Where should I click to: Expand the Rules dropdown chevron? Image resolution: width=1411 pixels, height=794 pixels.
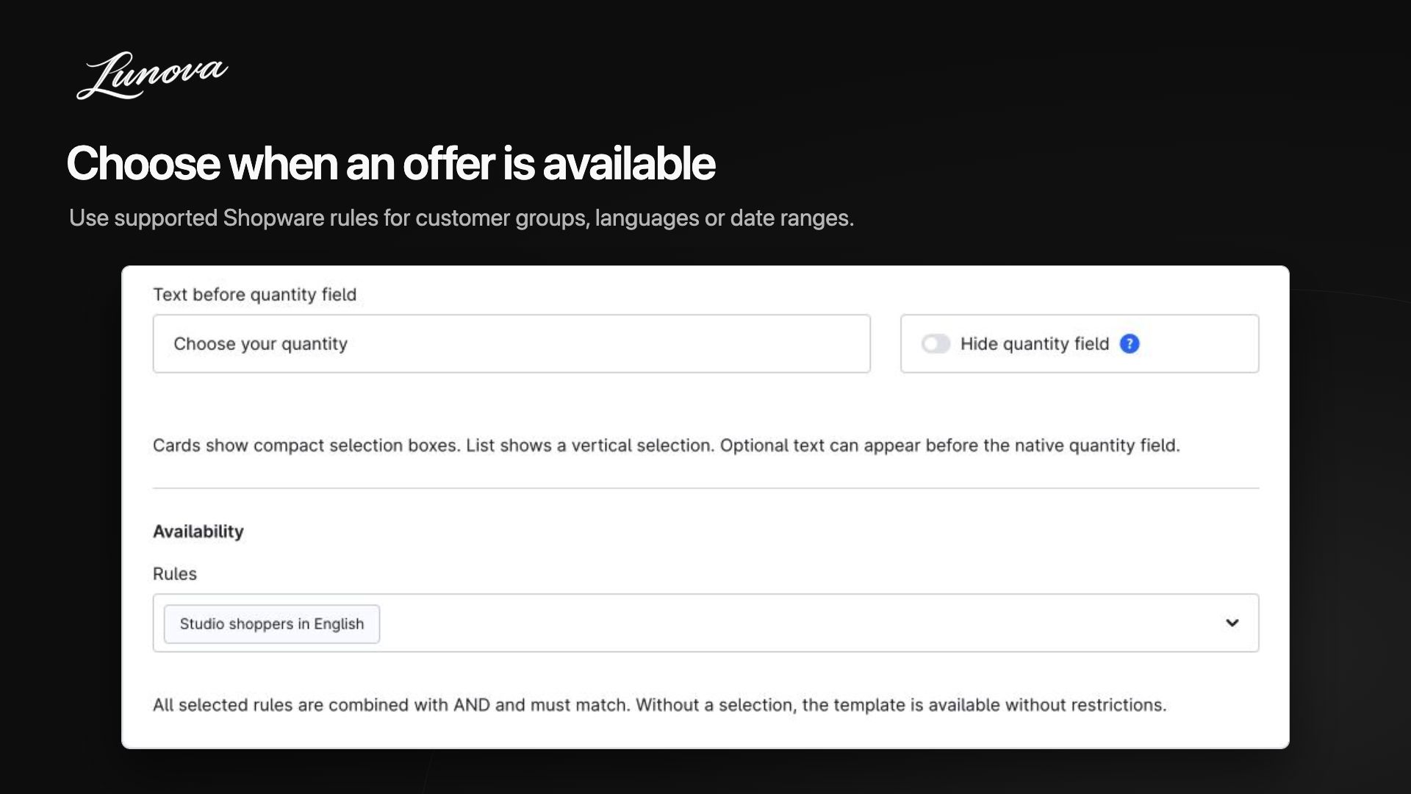tap(1232, 623)
